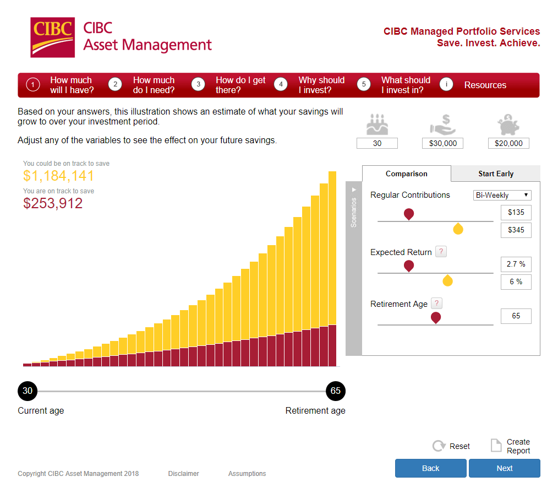Screen dimensions: 558x482
Task: Edit the age field showing 30
Action: pyautogui.click(x=377, y=143)
